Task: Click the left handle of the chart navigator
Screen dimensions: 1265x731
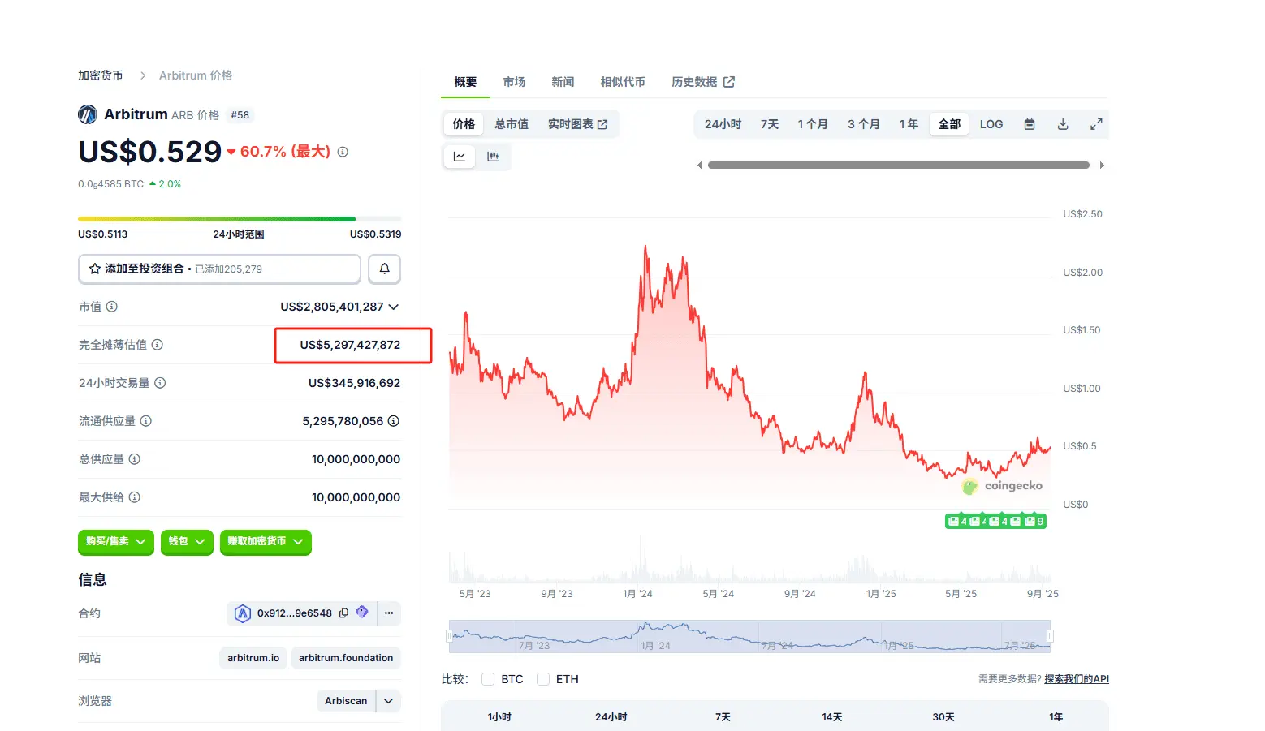Action: pyautogui.click(x=449, y=636)
